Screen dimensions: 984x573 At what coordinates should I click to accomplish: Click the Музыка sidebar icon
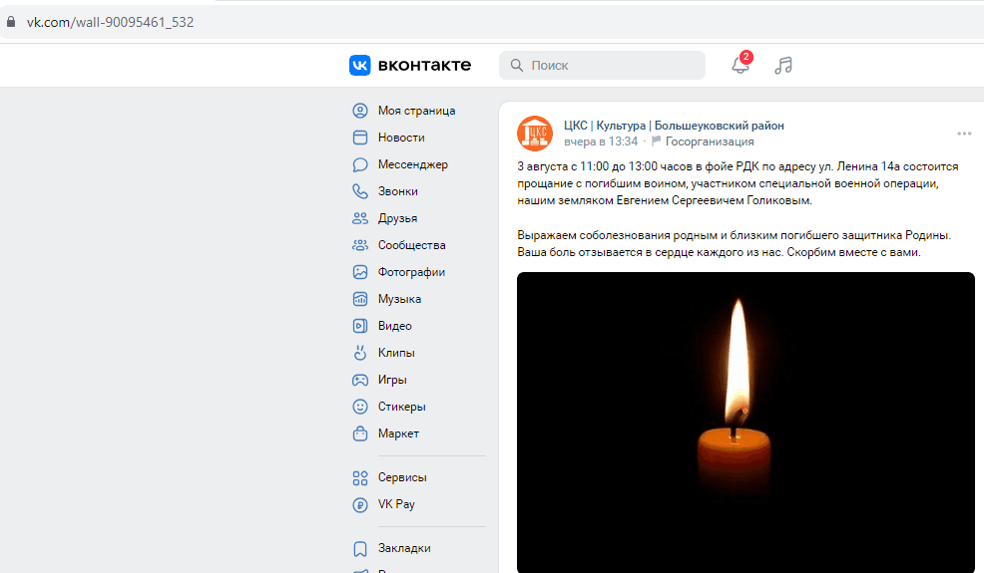pos(360,300)
